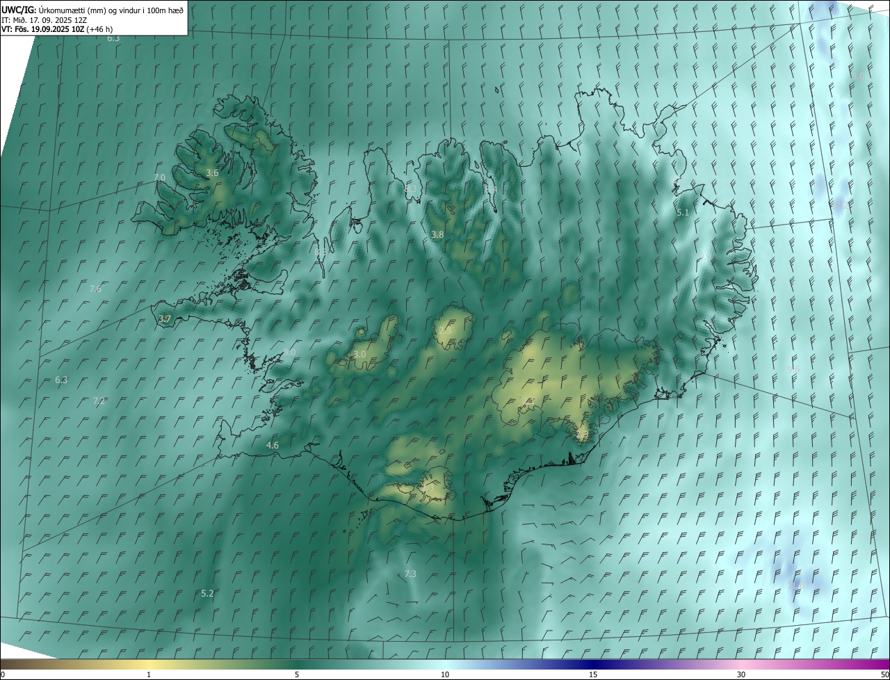This screenshot has width=890, height=680.
Task: Click the 0 label on color scale
Action: [x=3, y=674]
